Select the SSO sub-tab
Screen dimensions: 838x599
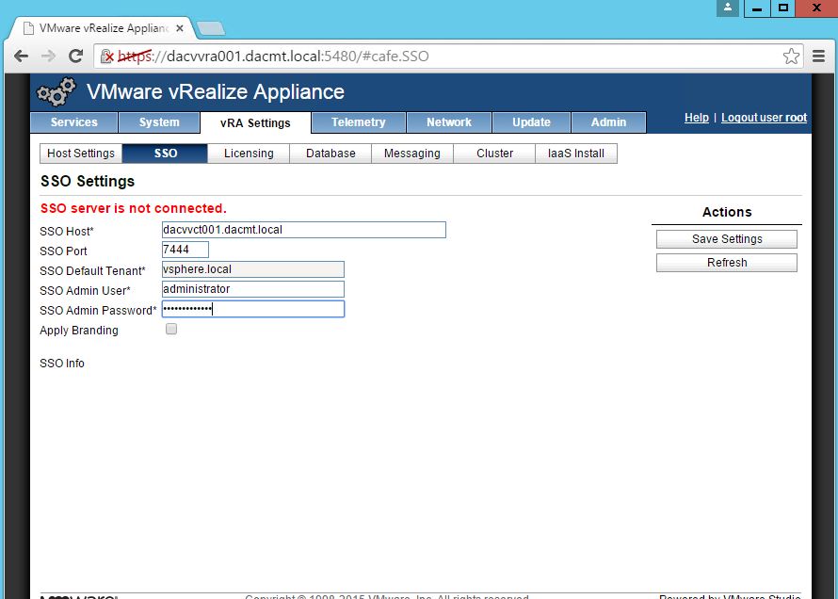165,154
